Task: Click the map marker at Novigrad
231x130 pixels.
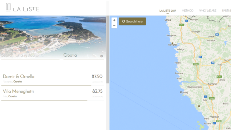Action: [x=172, y=43]
